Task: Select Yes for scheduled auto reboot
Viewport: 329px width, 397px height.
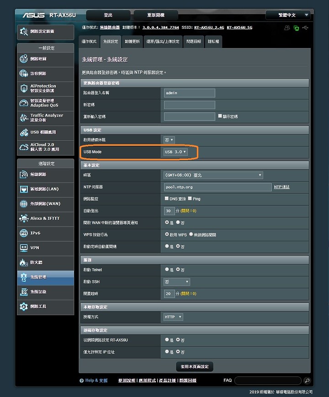Action: coord(167,246)
